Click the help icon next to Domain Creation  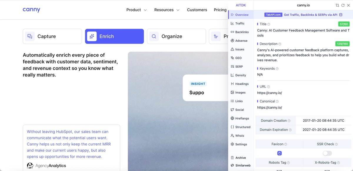coord(289,121)
